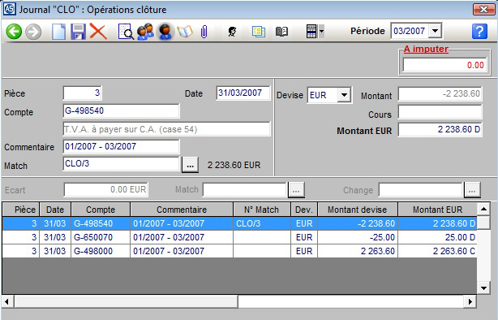498x320 pixels.
Task: Select the row with account G-498540
Action: click(x=239, y=223)
